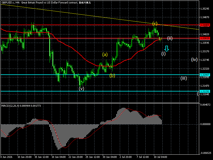Click the 0.004572 MACD scale value
The height and width of the screenshot is (160, 213).
tap(205, 105)
